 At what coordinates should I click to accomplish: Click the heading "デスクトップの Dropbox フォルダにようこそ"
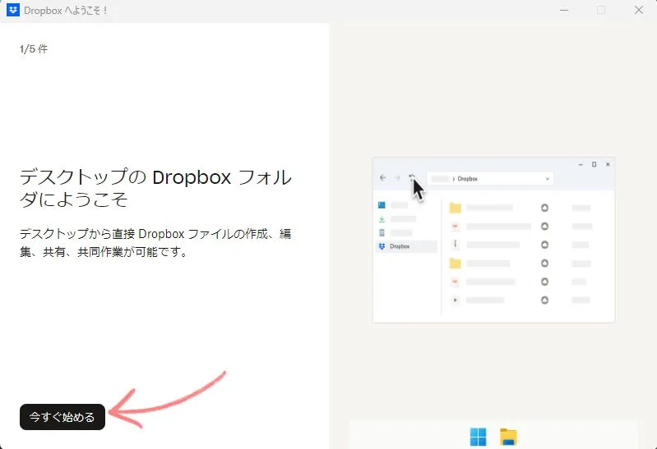(x=155, y=188)
